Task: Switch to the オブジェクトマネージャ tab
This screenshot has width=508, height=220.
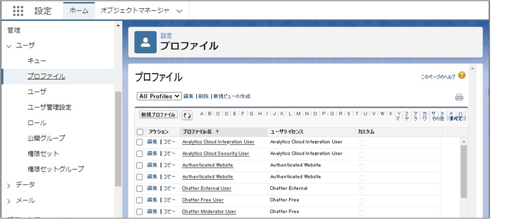Action: (135, 11)
